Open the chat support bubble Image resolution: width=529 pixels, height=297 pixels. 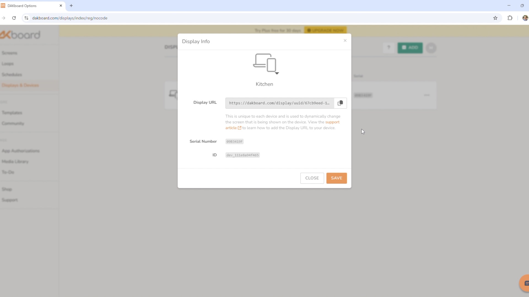(525, 283)
